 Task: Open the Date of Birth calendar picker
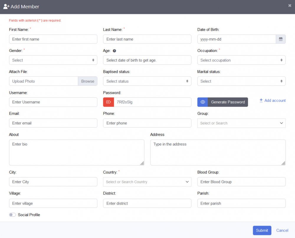(281, 39)
